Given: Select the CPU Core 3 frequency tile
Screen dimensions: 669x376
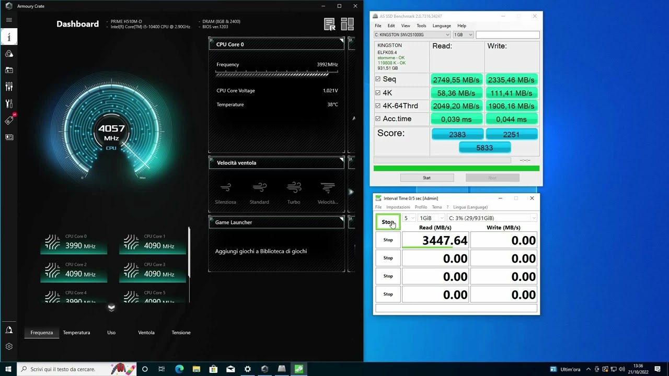Looking at the screenshot, I should pos(153,271).
